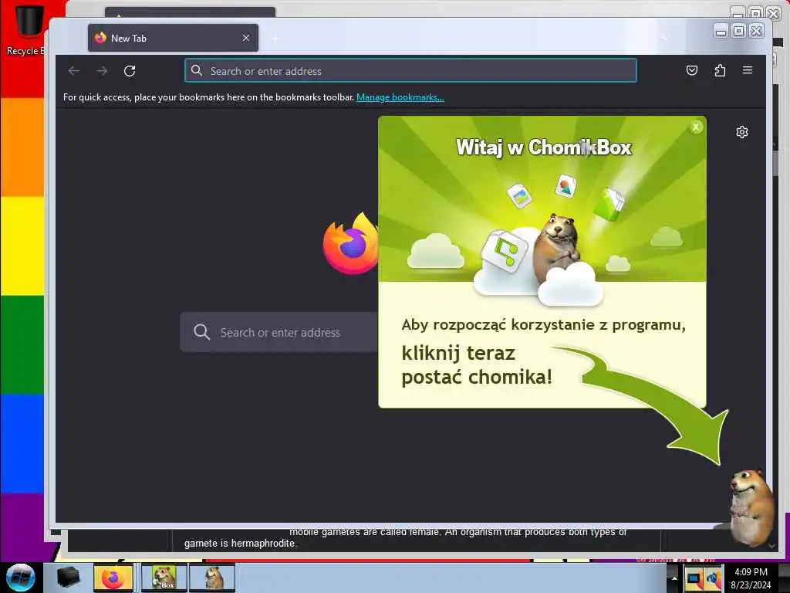
Task: Close the ChomikBox welcome popup
Action: (696, 127)
